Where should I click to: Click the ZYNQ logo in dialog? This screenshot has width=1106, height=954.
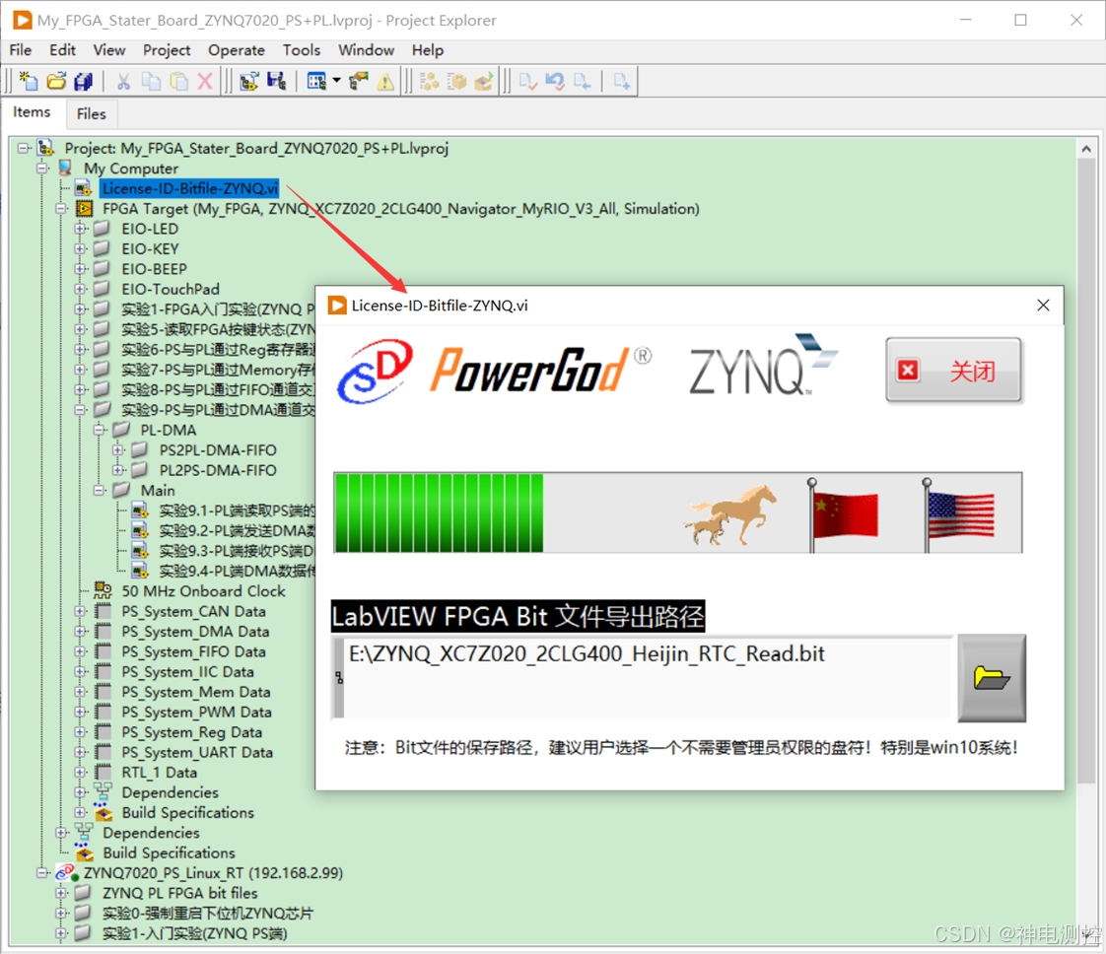(763, 365)
